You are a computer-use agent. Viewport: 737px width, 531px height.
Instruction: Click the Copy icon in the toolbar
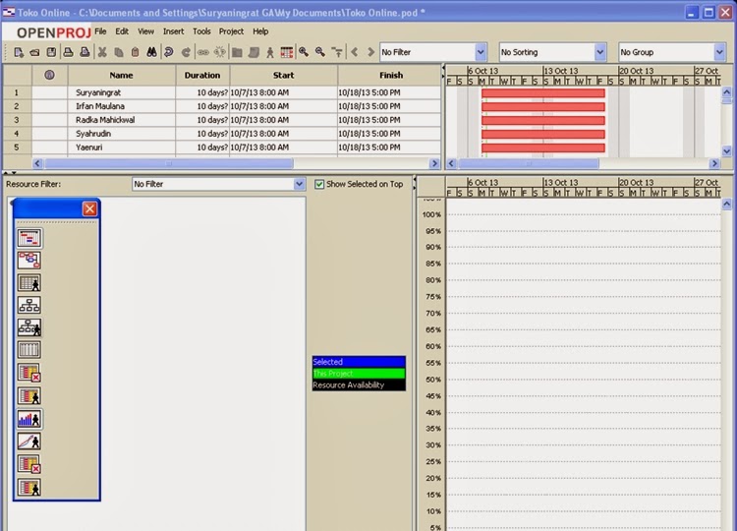click(x=119, y=52)
